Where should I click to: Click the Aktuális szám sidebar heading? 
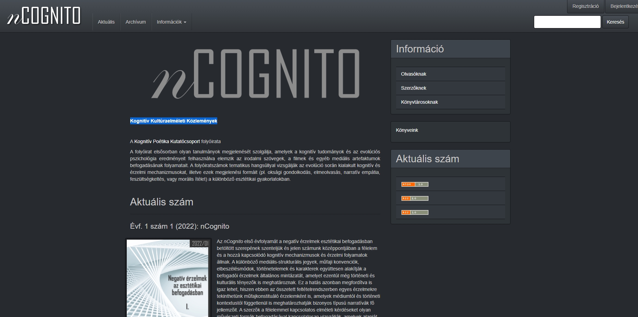427,159
